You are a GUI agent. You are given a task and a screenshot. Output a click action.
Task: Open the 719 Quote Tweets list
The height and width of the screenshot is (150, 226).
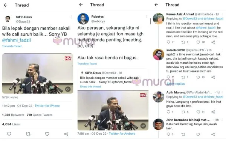(40, 115)
